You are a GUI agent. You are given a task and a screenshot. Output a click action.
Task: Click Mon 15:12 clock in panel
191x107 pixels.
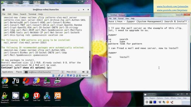point(71,72)
